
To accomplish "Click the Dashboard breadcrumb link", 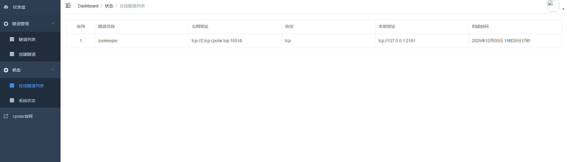I will click(88, 6).
